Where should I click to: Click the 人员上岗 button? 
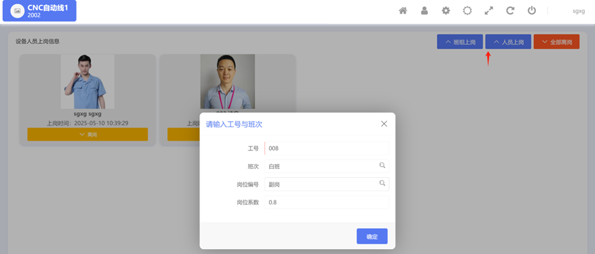(508, 42)
